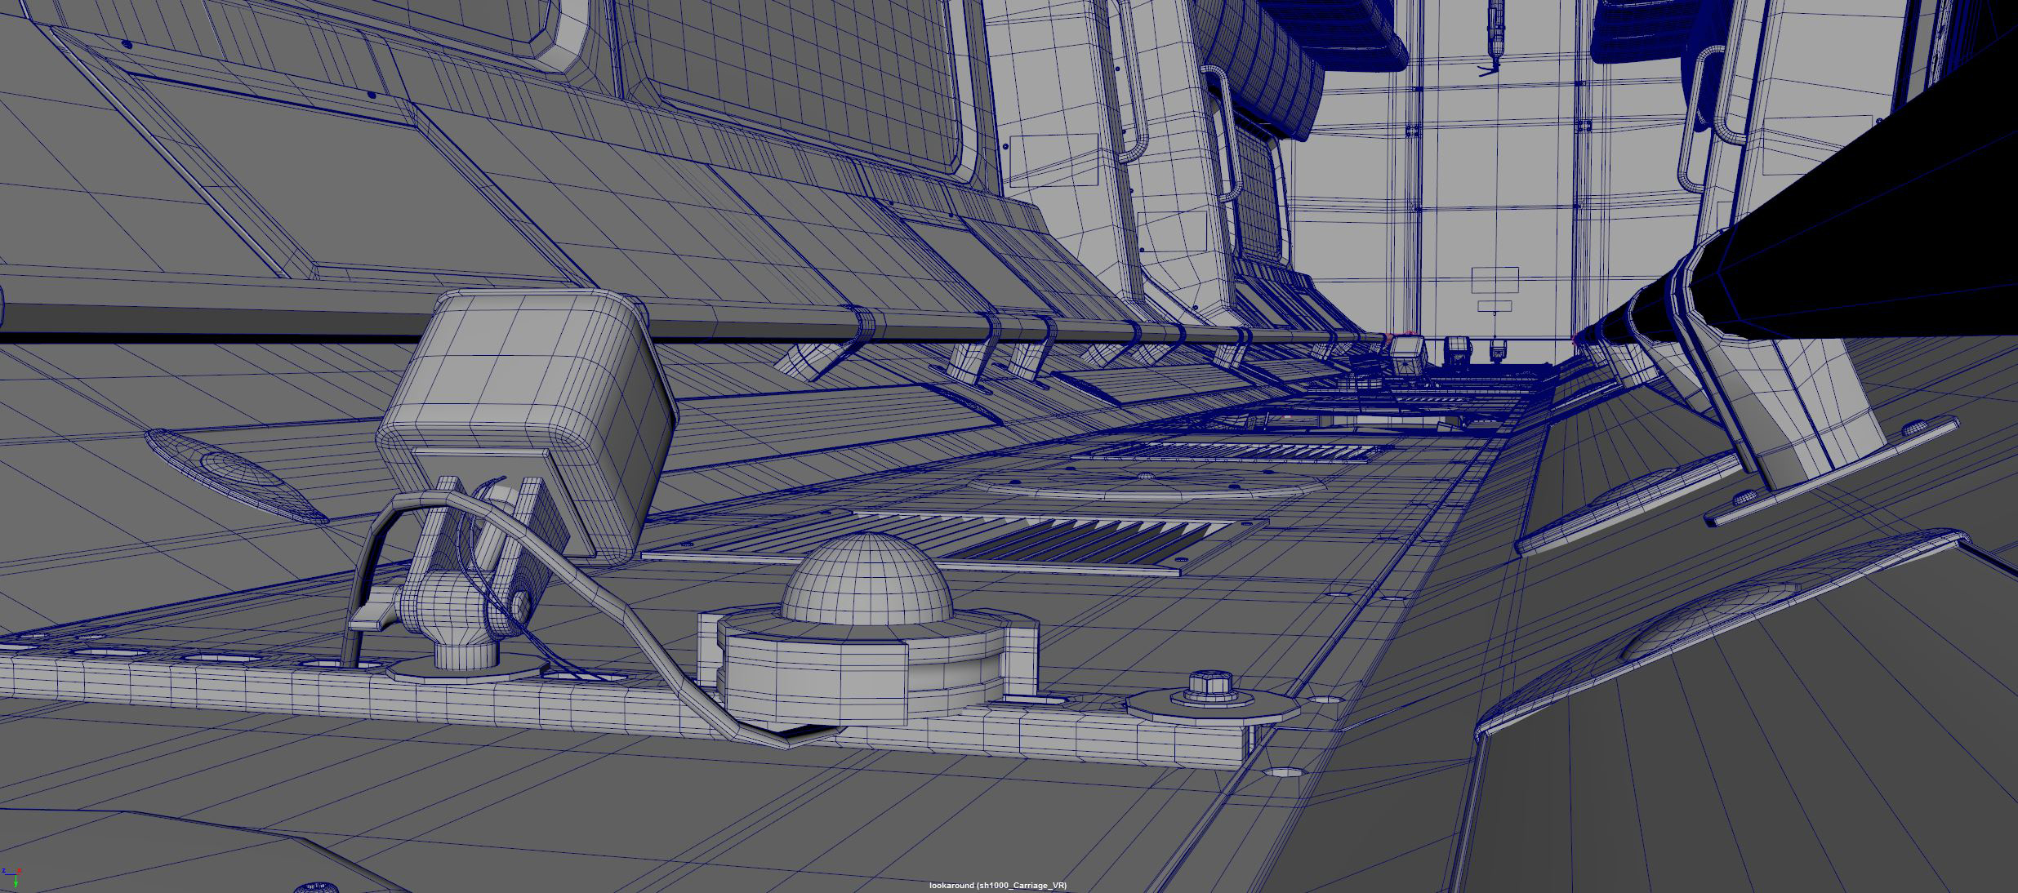Click the lookaround camera name label
Screen dimensions: 2018x893
(997, 886)
